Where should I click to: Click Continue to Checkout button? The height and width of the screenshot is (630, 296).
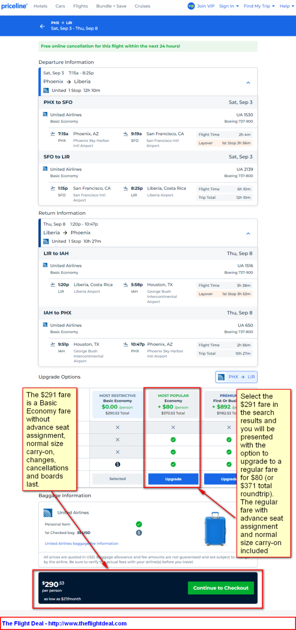pyautogui.click(x=220, y=588)
